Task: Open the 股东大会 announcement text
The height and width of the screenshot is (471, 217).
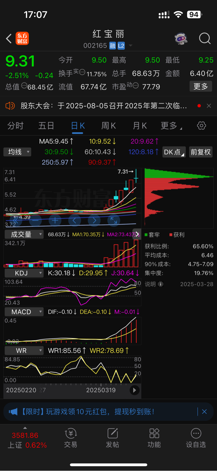Action: [x=104, y=106]
